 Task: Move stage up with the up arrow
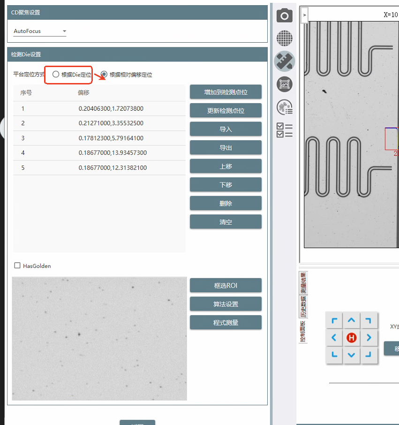(x=351, y=321)
